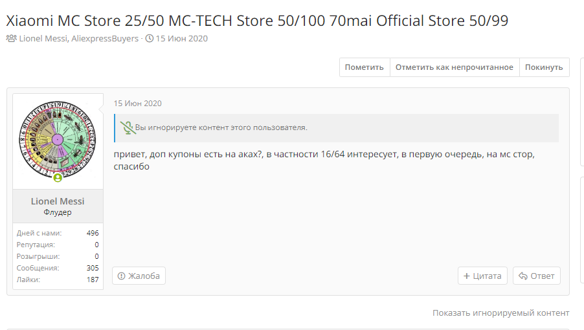The height and width of the screenshot is (330, 584).
Task: Open Lionel Messi's roulette avatar image
Action: point(58,140)
